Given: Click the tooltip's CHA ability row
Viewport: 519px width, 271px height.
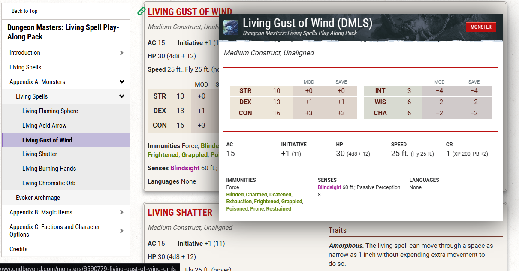Looking at the screenshot, I should tap(428, 113).
